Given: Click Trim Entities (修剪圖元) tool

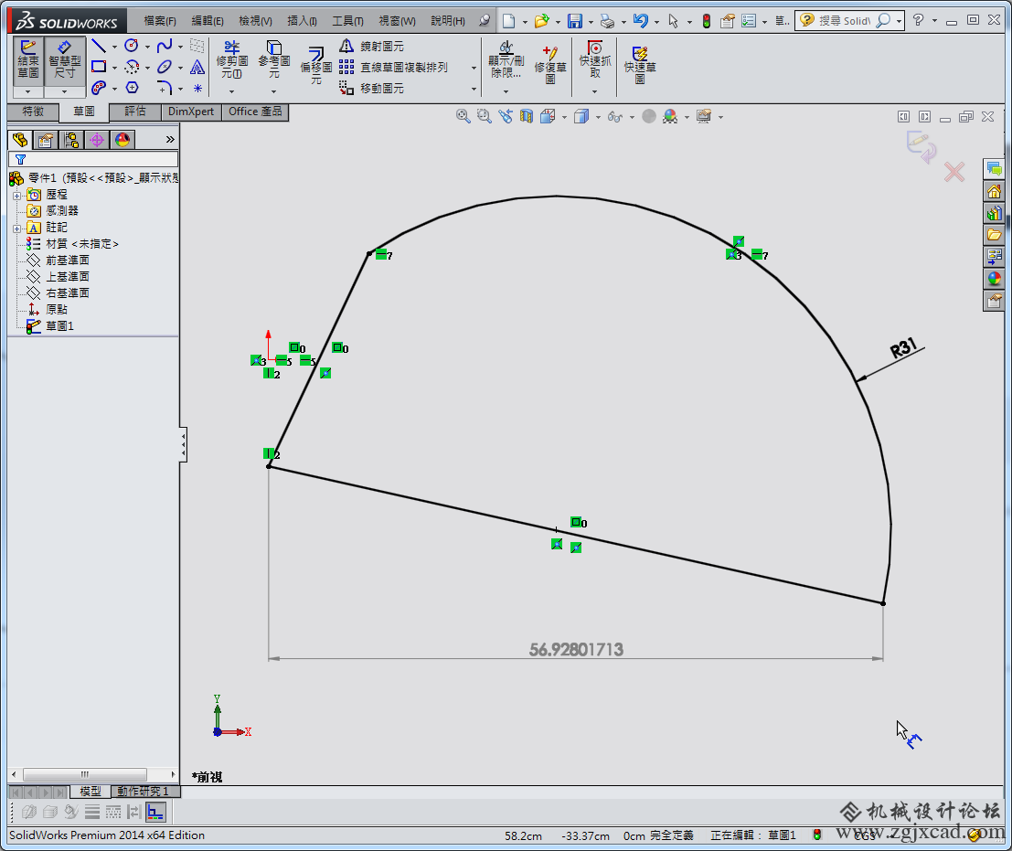Looking at the screenshot, I should click(x=231, y=59).
